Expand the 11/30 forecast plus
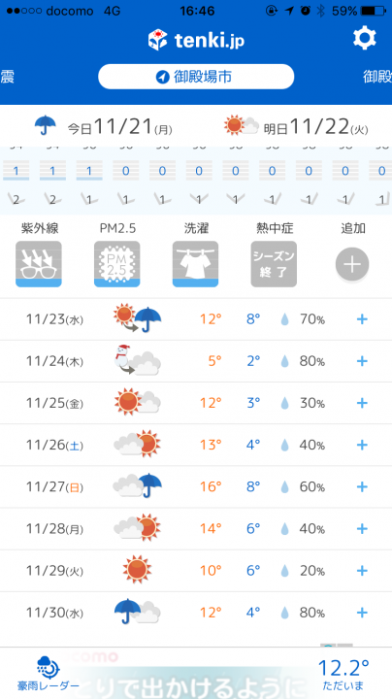The height and width of the screenshot is (699, 392). (x=362, y=613)
